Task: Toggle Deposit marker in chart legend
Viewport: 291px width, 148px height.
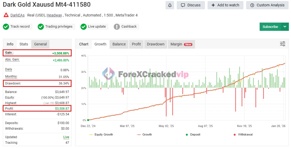Action: (193, 134)
